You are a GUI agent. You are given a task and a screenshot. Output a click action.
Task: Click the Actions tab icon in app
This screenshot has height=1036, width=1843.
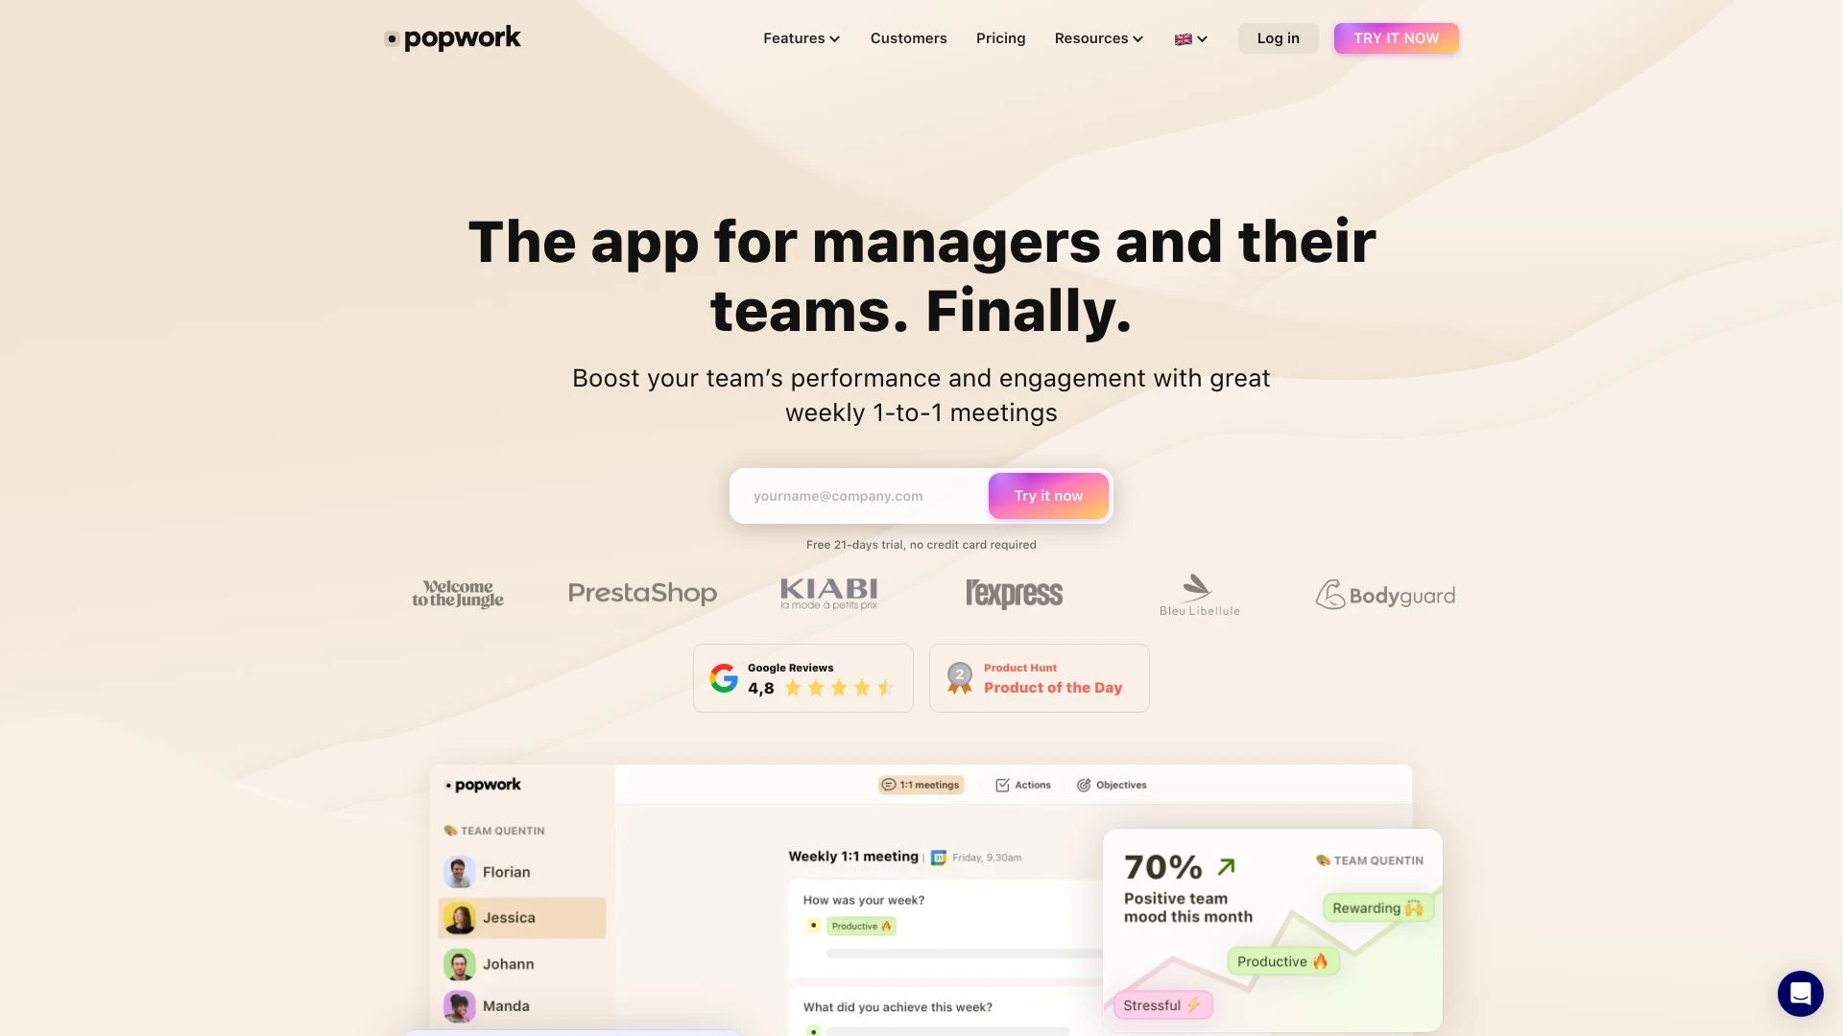tap(1001, 786)
